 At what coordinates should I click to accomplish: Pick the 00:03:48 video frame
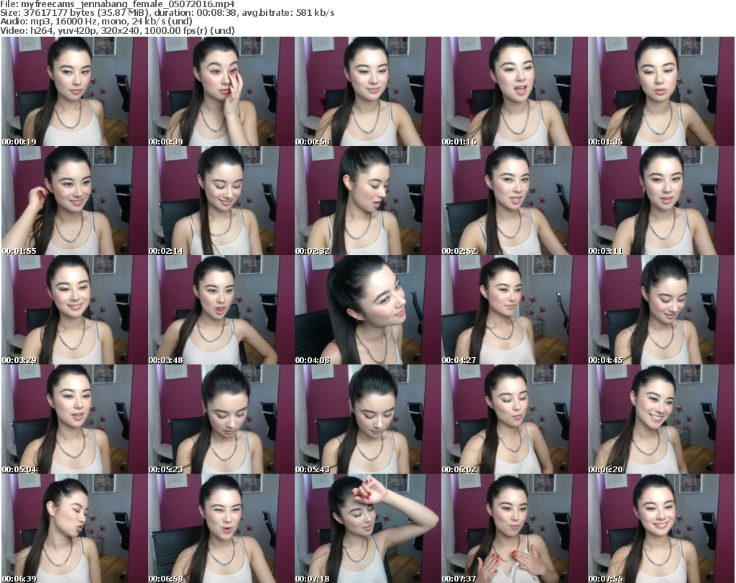pyautogui.click(x=221, y=310)
